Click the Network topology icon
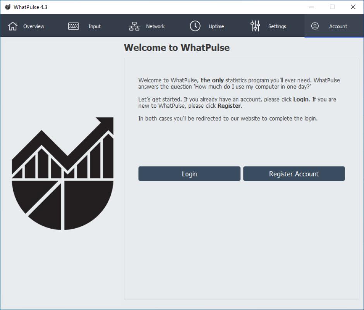This screenshot has width=364, height=310. 134,26
